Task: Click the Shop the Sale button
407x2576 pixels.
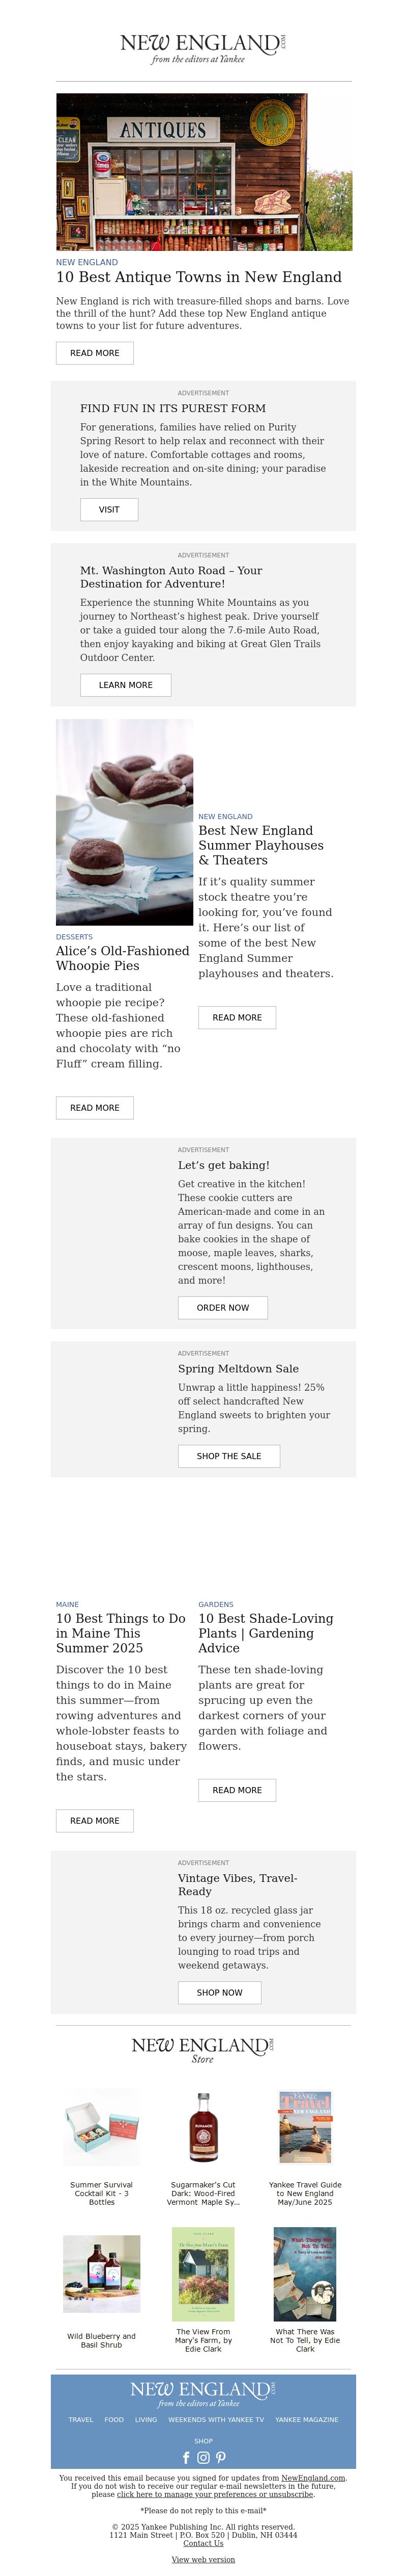Action: 228,1456
